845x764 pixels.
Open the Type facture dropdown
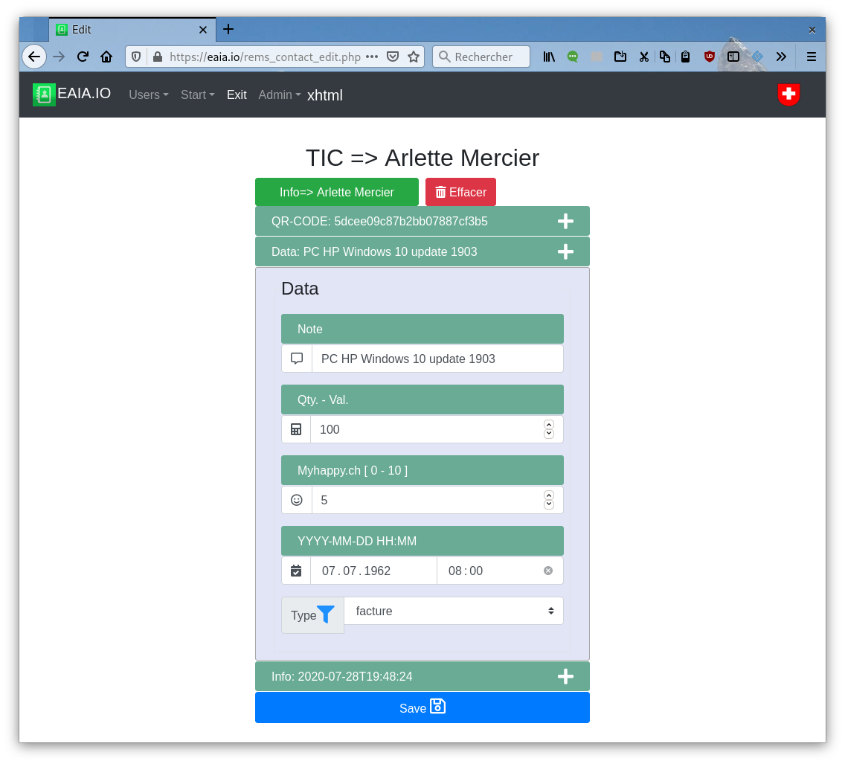coord(453,611)
